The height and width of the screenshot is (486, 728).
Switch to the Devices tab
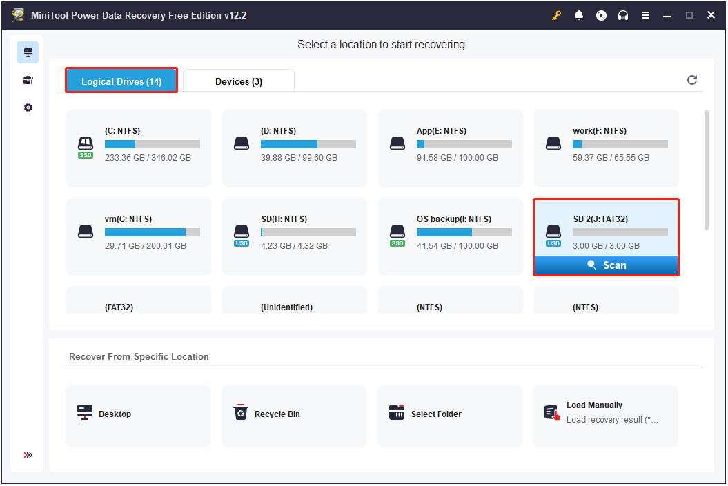pos(238,81)
